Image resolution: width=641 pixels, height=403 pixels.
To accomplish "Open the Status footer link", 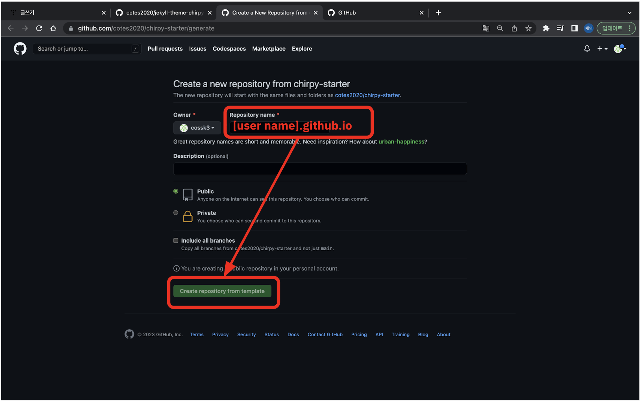I will pyautogui.click(x=271, y=334).
